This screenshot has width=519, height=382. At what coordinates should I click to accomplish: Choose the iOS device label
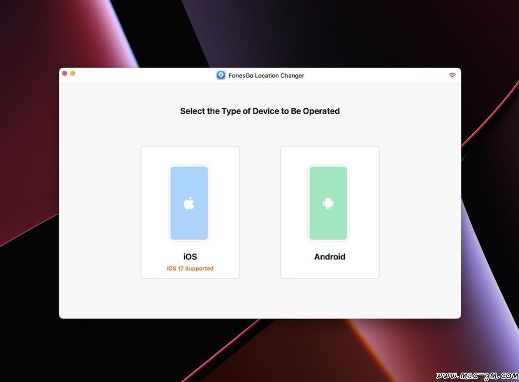pos(190,257)
